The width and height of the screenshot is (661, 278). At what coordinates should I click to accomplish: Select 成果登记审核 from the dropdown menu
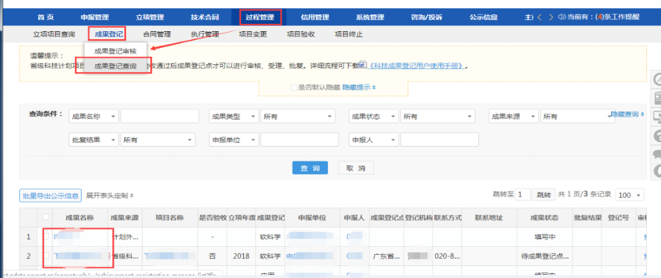click(x=114, y=50)
